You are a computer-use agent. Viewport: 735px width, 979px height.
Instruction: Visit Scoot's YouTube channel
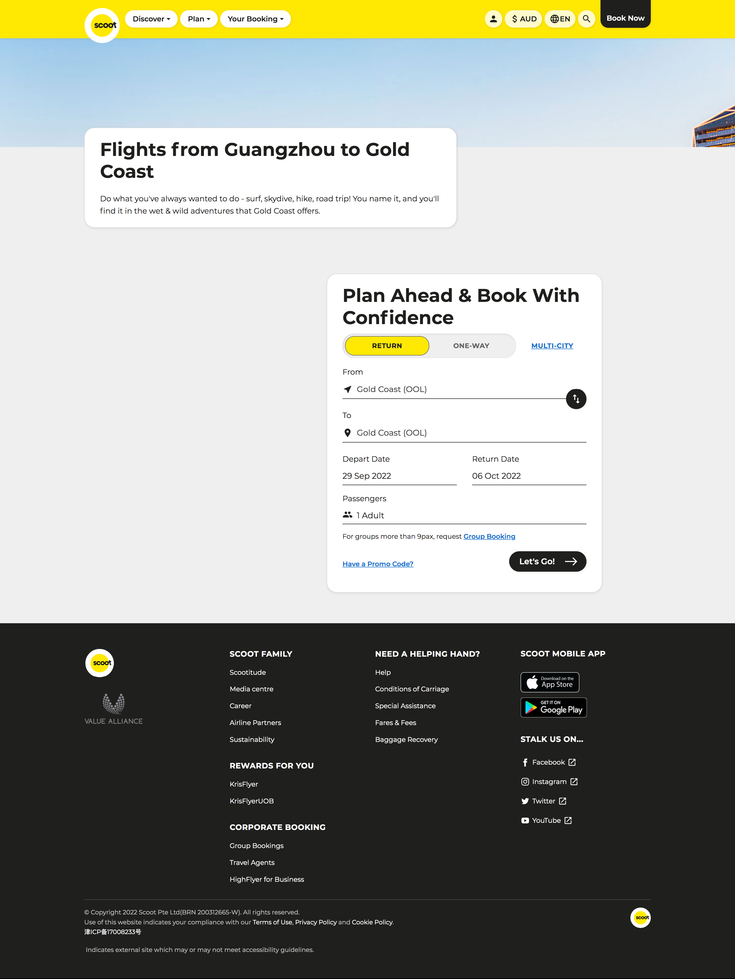[x=546, y=820]
